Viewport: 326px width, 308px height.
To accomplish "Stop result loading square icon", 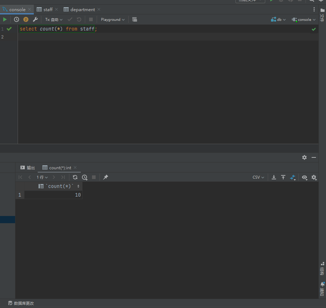I will [94, 177].
